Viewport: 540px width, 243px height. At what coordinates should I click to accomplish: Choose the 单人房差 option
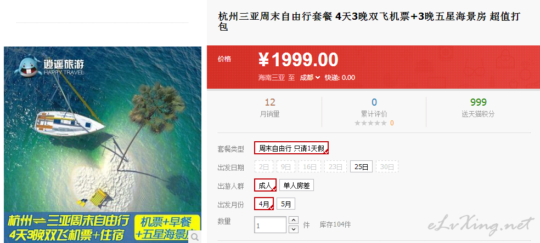tap(296, 186)
